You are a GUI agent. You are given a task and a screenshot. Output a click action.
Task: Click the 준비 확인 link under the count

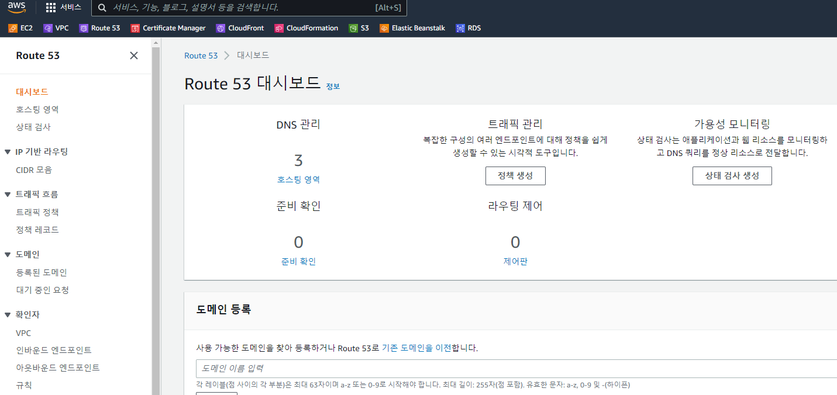pos(298,261)
